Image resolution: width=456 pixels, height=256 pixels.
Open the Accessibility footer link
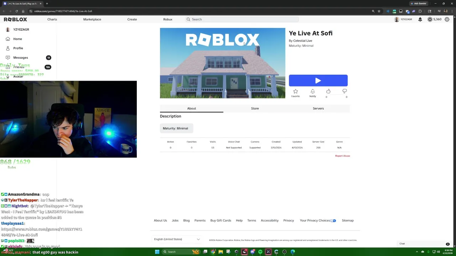pyautogui.click(x=269, y=220)
